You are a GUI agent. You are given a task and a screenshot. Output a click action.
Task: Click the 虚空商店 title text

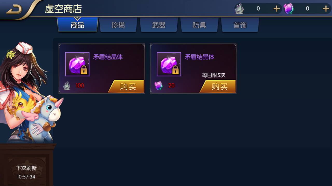63,9
